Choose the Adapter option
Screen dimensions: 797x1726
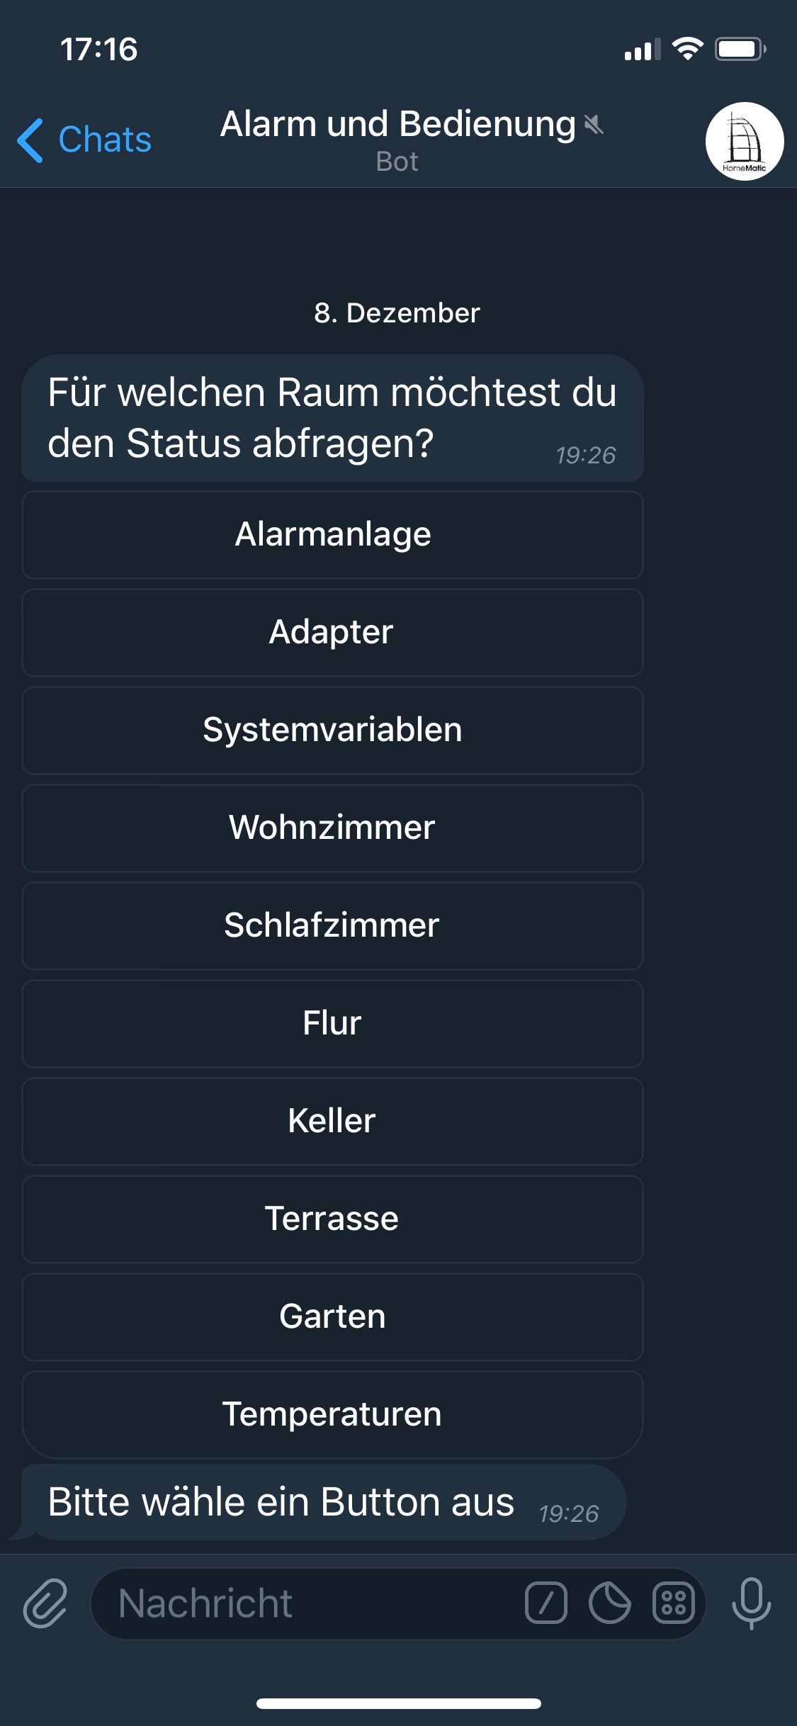[332, 632]
